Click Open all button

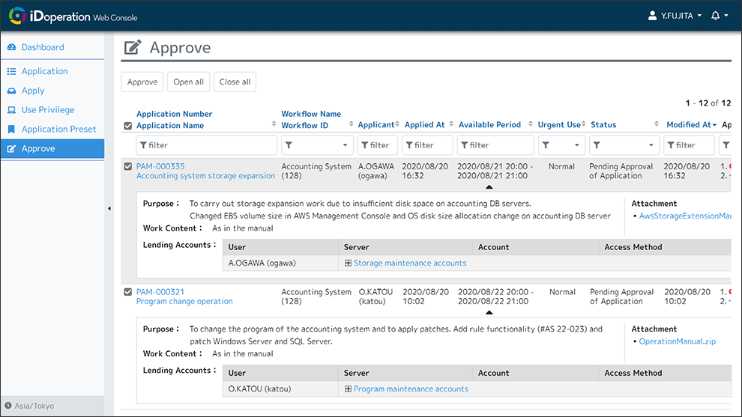click(x=188, y=82)
